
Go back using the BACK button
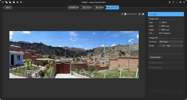[x=8, y=8]
